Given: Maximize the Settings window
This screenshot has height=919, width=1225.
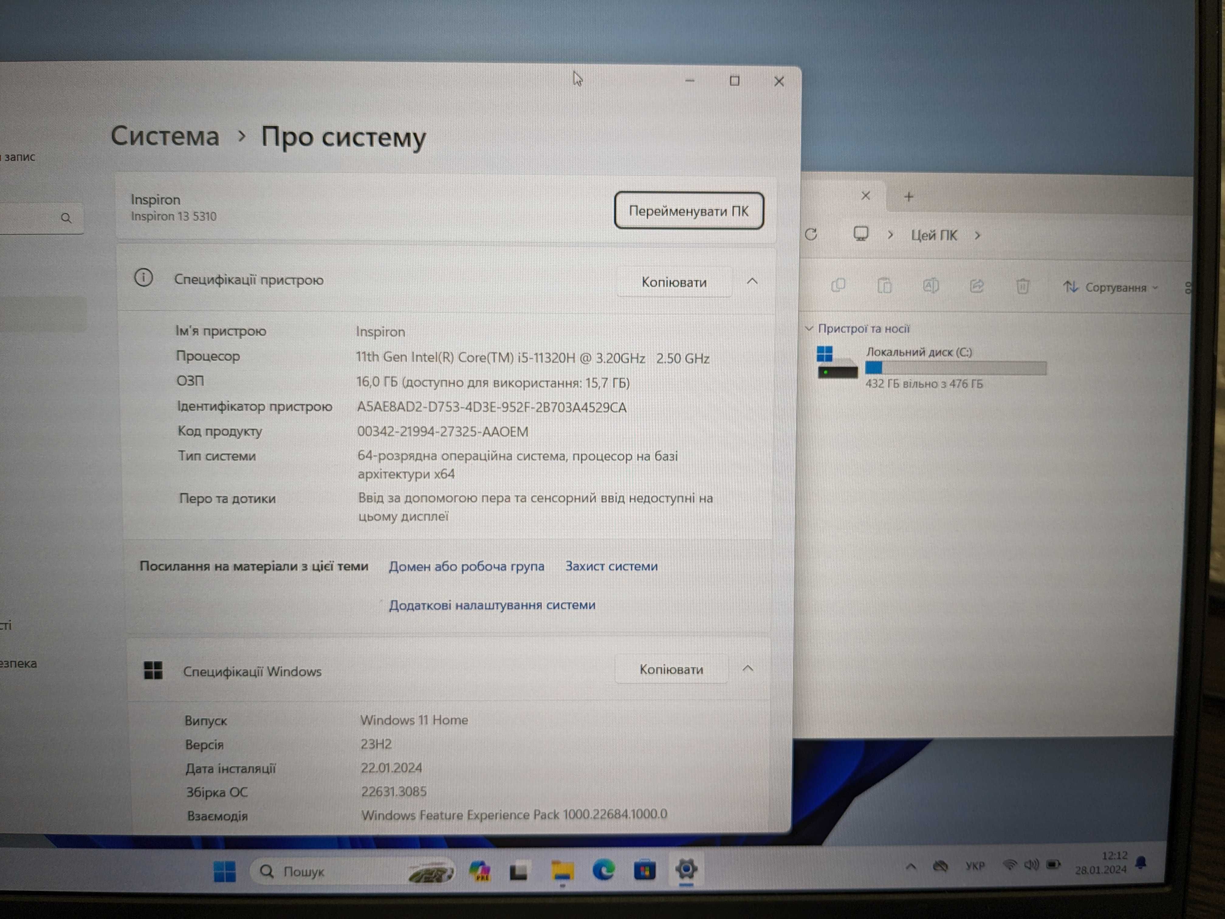Looking at the screenshot, I should tap(734, 81).
